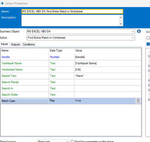The width and height of the screenshot is (150, 142).
Task: Click into the Description text box
Action: (x=70, y=21)
